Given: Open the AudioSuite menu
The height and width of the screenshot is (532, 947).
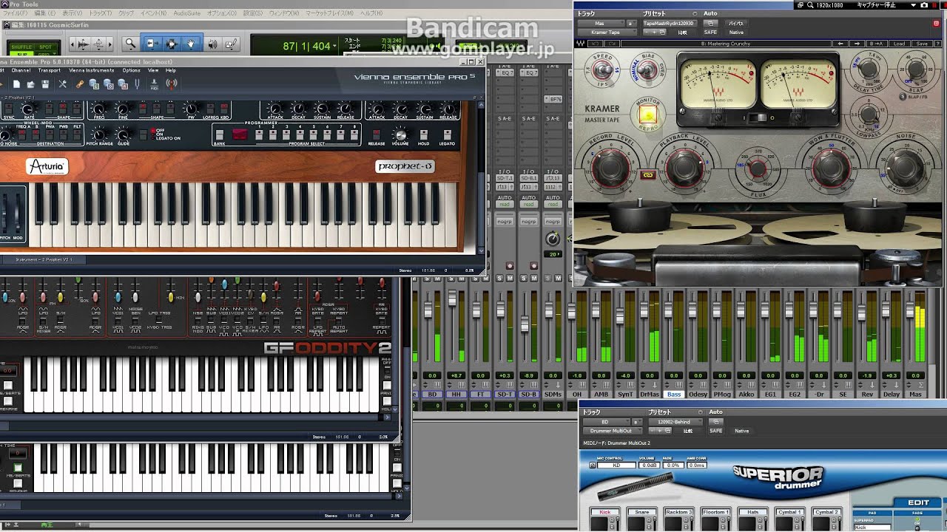Looking at the screenshot, I should (187, 13).
